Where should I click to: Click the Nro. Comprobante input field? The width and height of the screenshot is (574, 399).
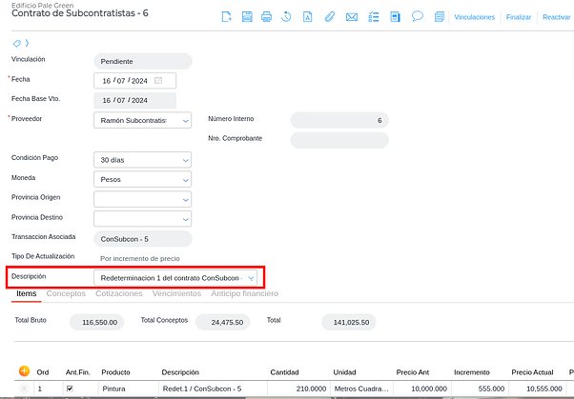338,140
